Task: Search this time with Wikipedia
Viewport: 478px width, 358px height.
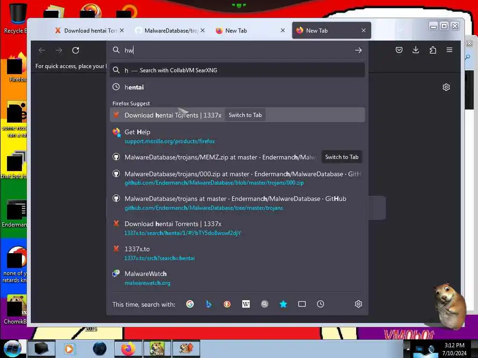Action: (246, 304)
